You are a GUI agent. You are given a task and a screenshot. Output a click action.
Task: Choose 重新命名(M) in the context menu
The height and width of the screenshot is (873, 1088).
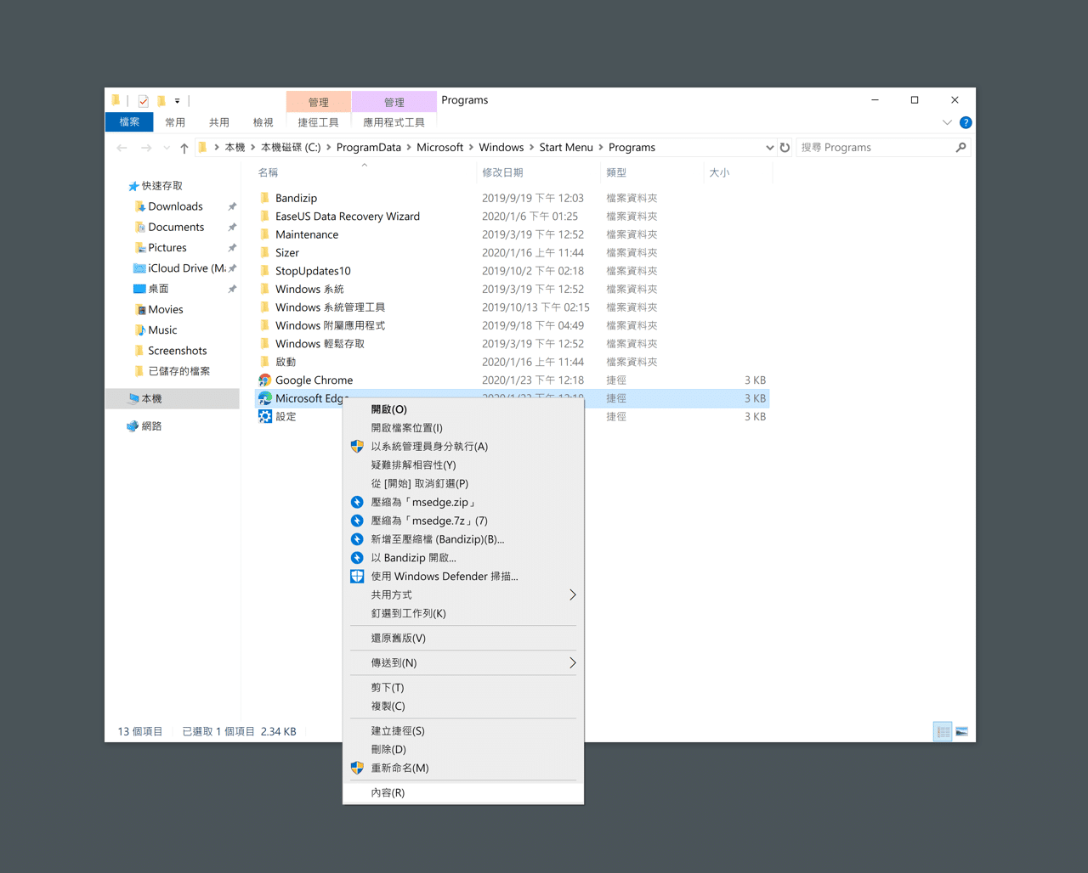[463, 769]
